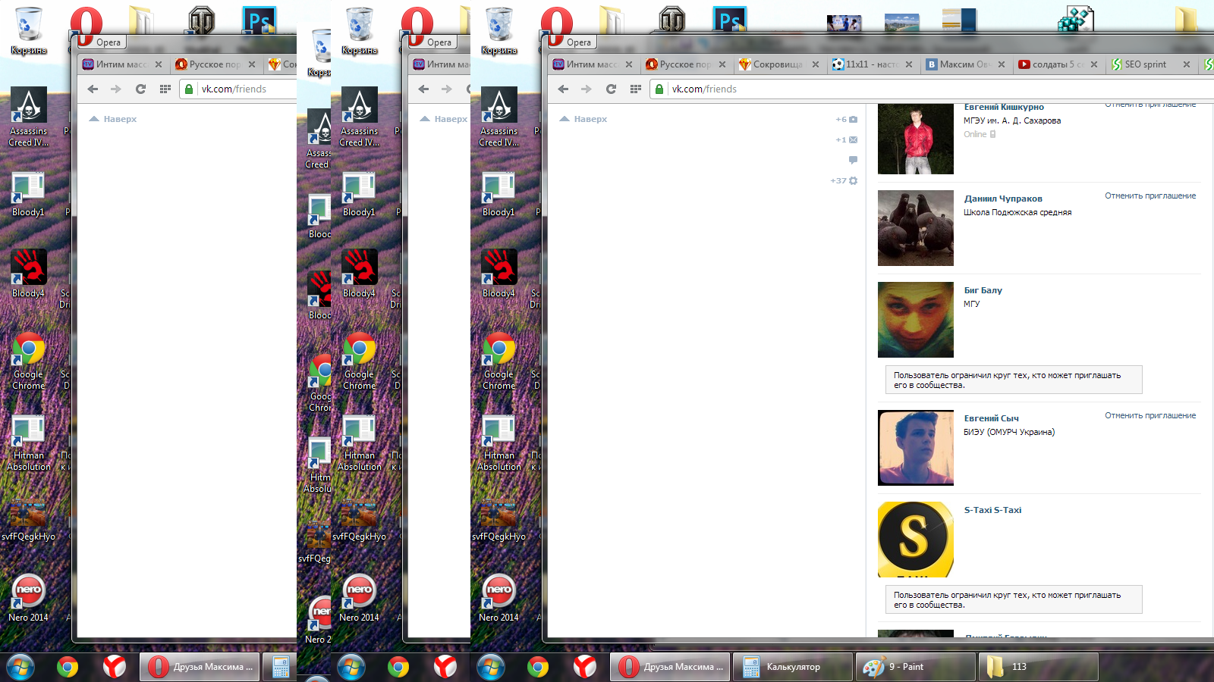Screen dimensions: 1214x682
Task: Click text Школа Подюжская средняя
Action: click(1017, 212)
